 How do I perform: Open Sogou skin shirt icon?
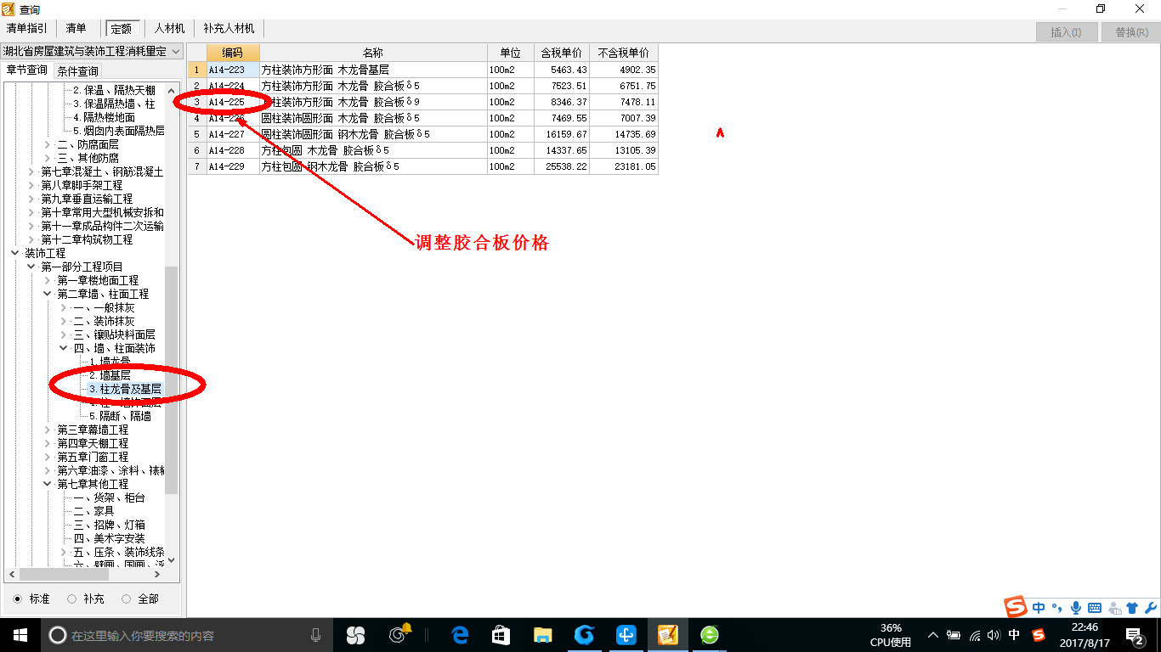coord(1131,608)
